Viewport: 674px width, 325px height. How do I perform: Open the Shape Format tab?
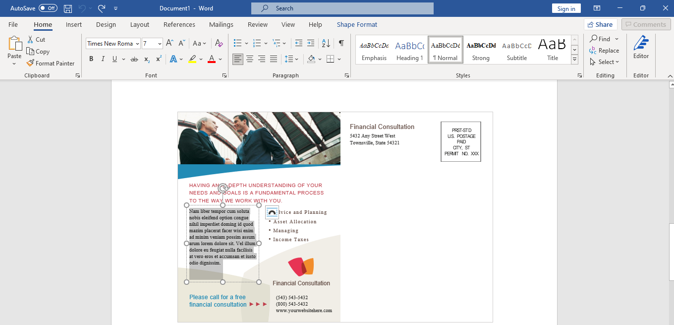357,24
